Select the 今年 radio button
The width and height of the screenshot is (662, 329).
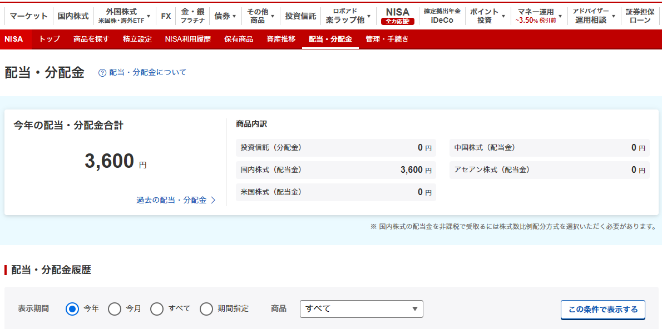[72, 308]
